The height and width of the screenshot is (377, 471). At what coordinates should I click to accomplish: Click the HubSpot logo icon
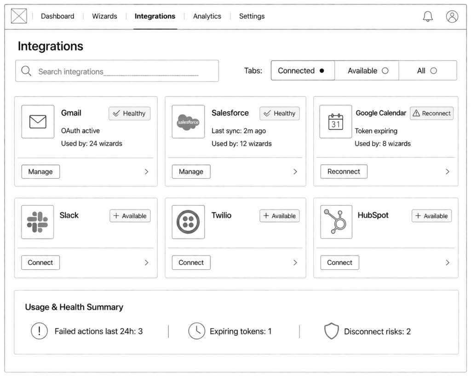(336, 222)
